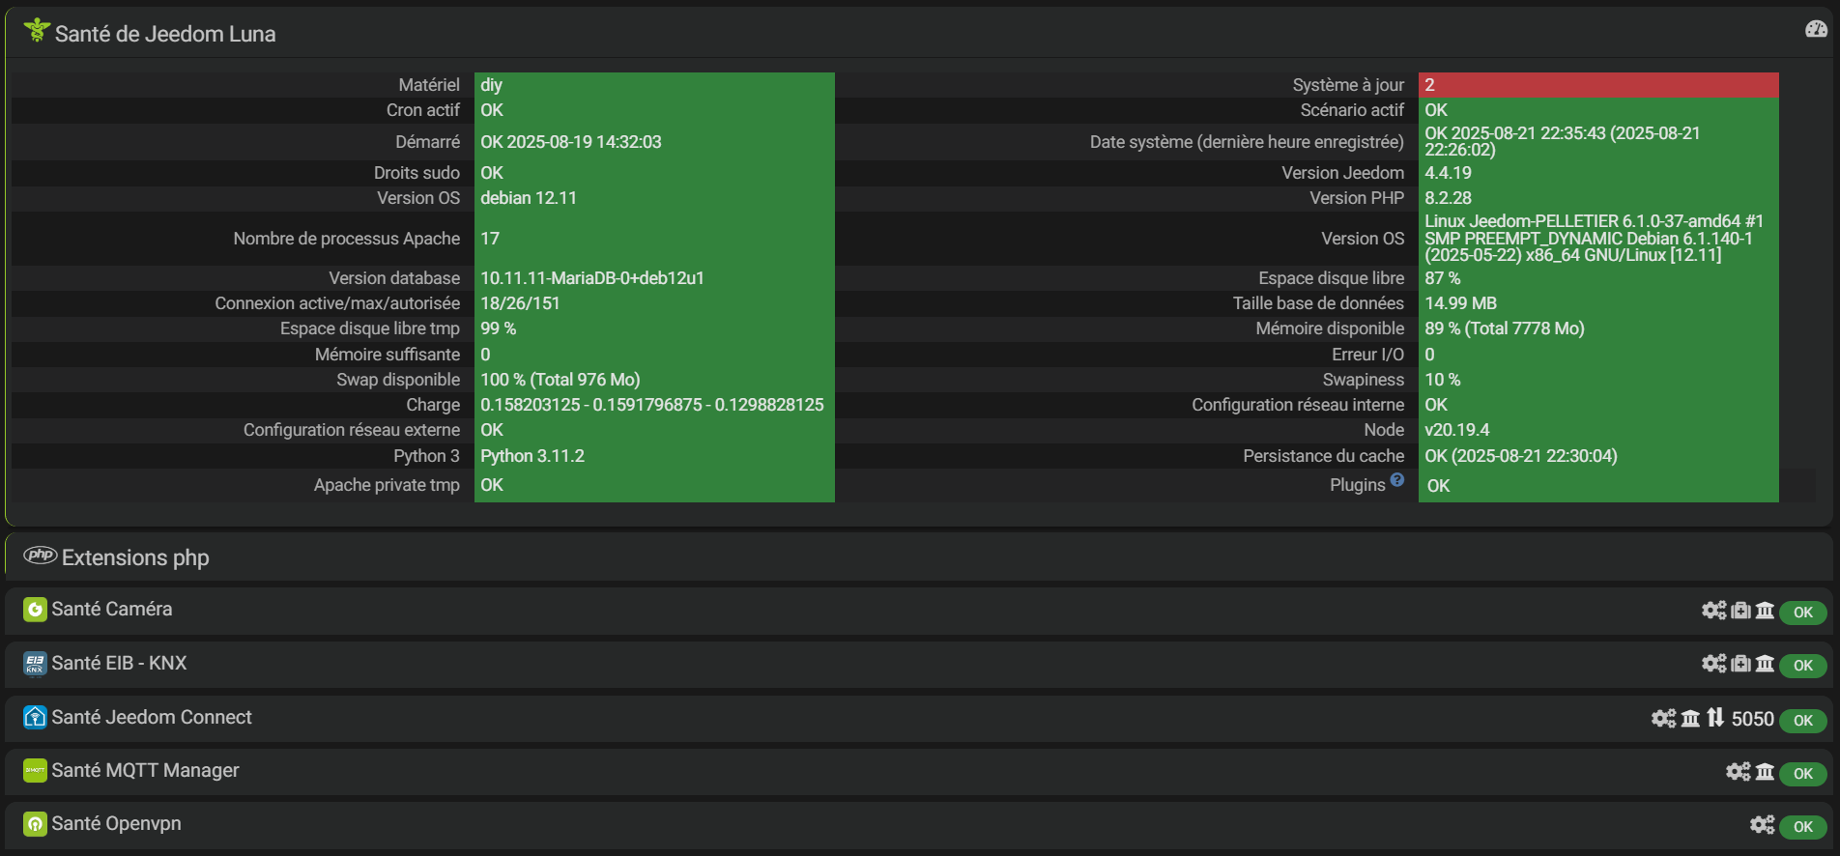
Task: Click the red Système à jour value cell
Action: (1597, 85)
